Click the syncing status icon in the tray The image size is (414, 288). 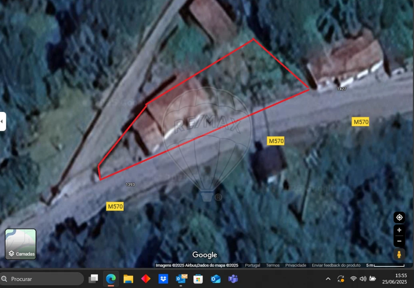tap(341, 279)
